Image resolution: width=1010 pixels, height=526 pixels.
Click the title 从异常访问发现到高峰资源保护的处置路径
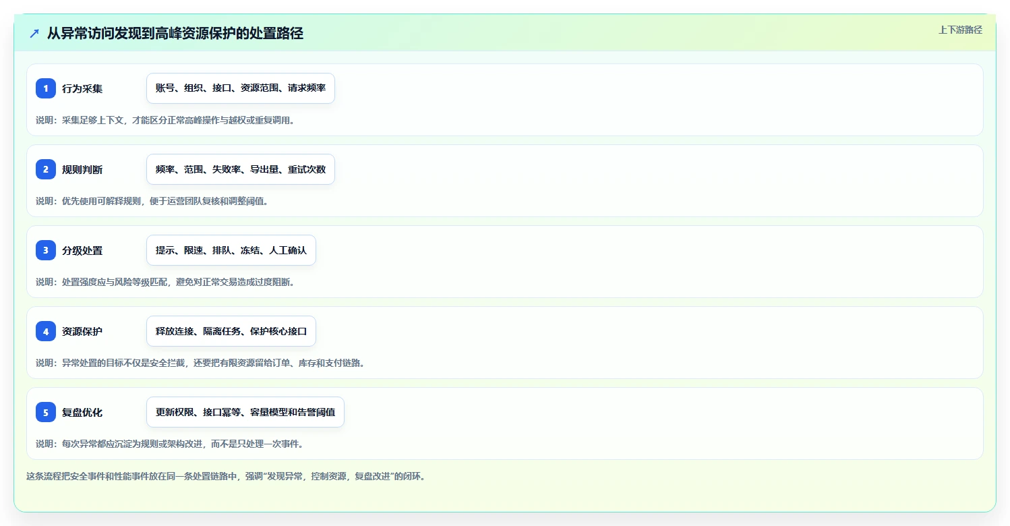pyautogui.click(x=175, y=33)
